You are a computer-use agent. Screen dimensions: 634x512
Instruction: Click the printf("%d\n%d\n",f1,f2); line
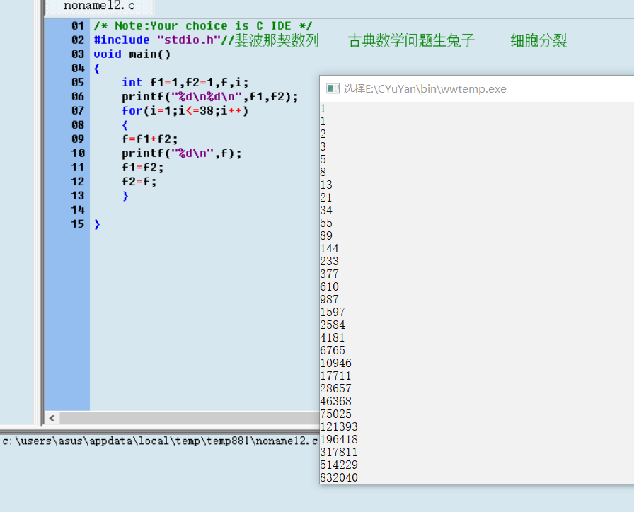[x=210, y=97]
